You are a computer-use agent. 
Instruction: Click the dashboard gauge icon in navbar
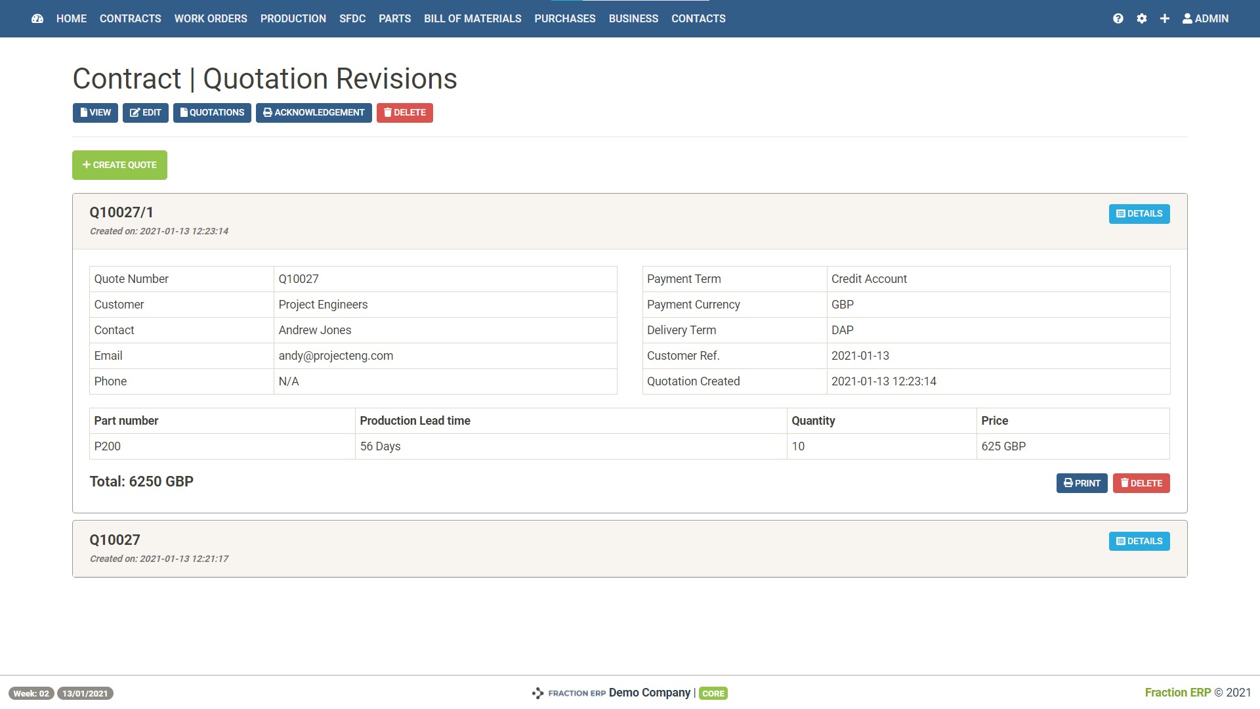click(37, 18)
